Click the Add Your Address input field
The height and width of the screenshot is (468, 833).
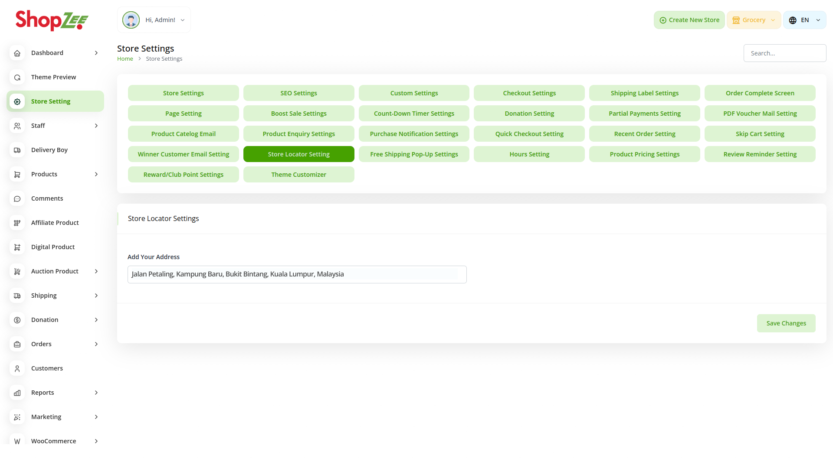pyautogui.click(x=297, y=274)
